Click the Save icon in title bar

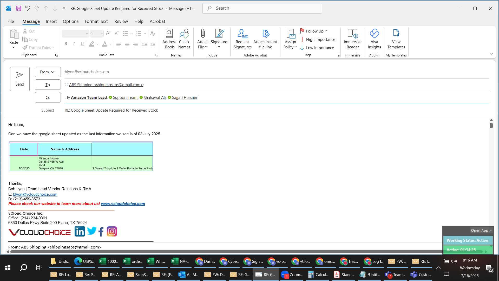18,8
